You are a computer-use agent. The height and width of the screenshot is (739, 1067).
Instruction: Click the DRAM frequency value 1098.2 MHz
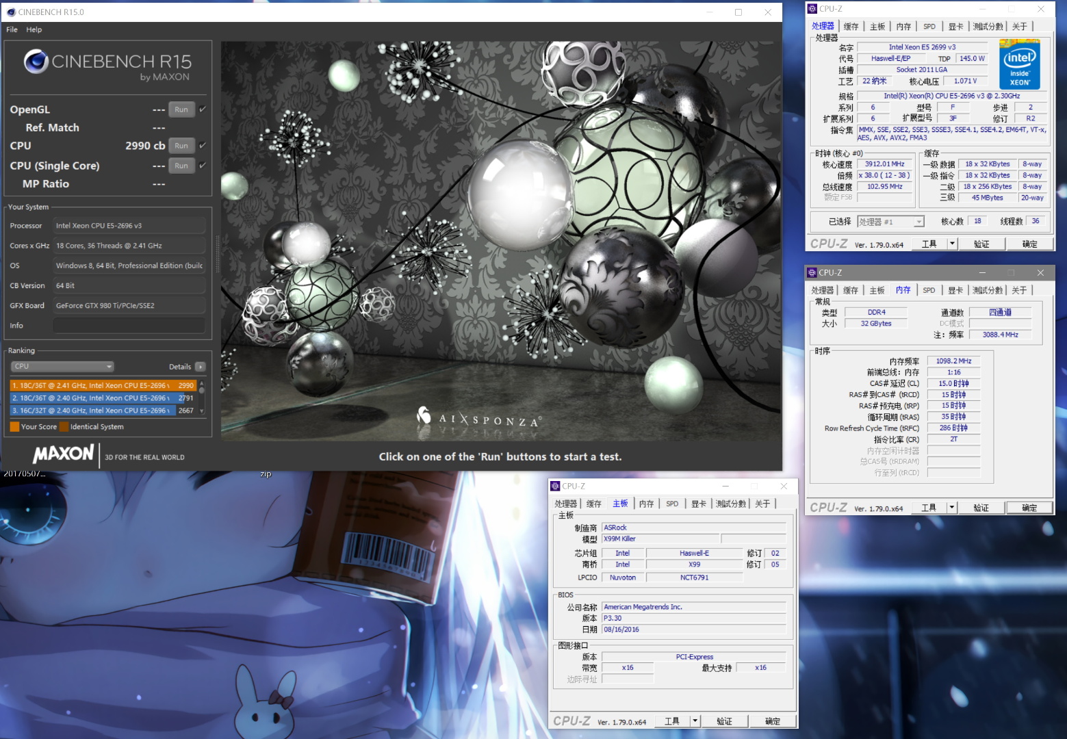[x=953, y=361]
